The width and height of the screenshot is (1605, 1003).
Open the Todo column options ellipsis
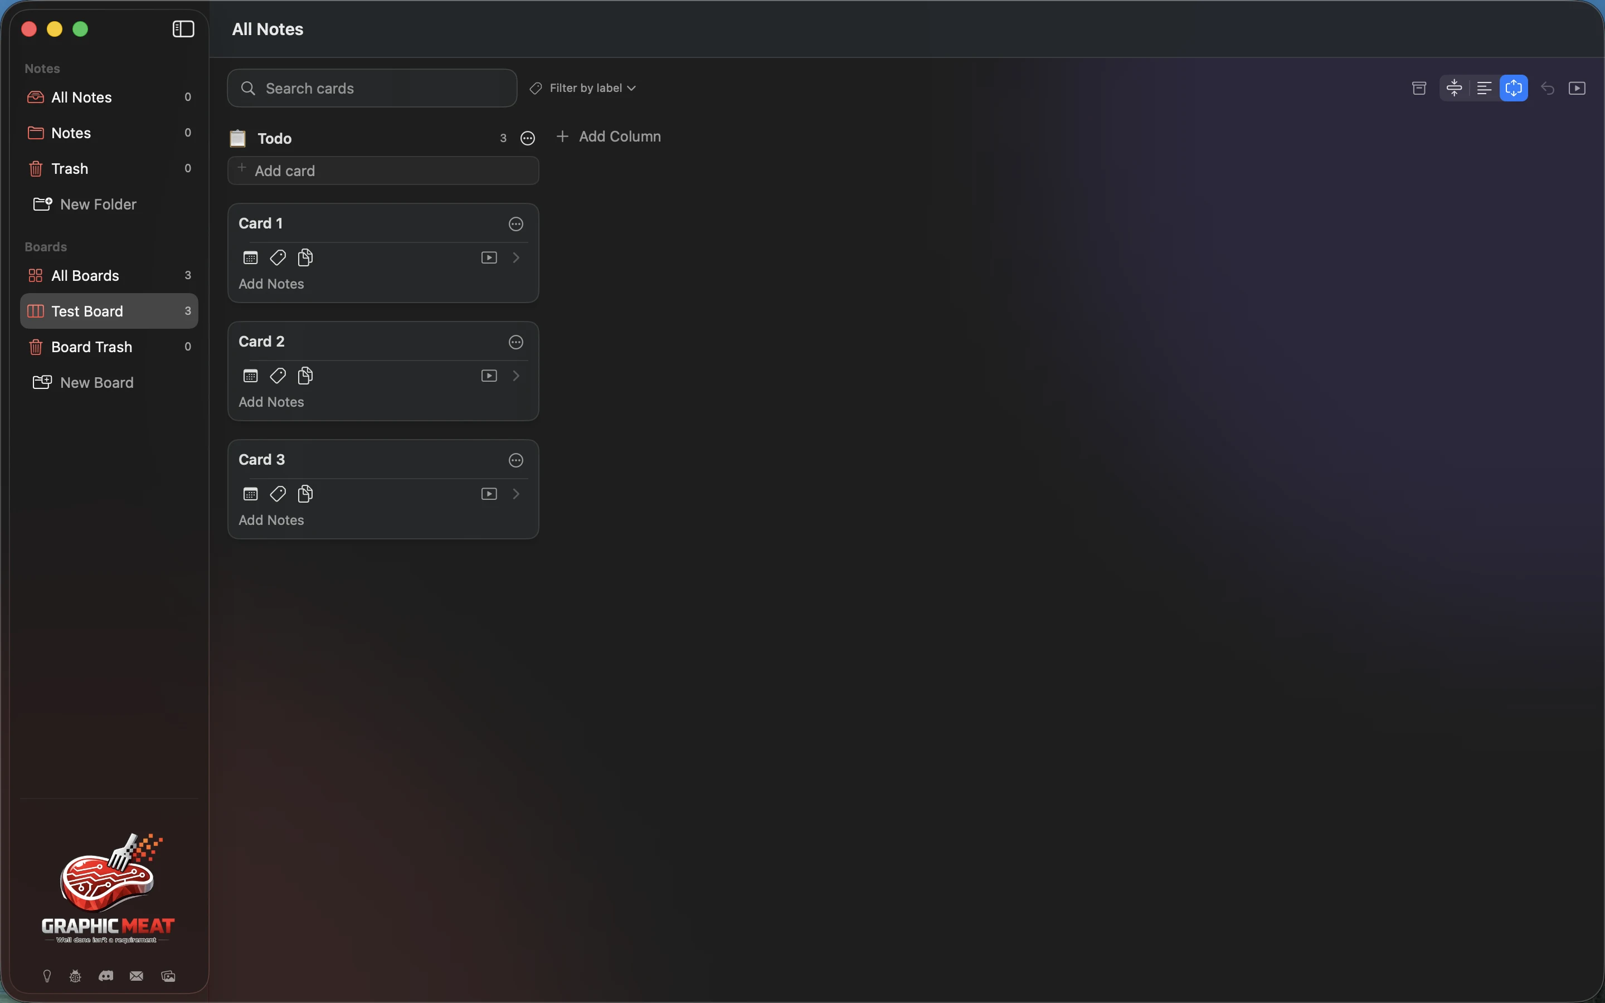coord(527,138)
